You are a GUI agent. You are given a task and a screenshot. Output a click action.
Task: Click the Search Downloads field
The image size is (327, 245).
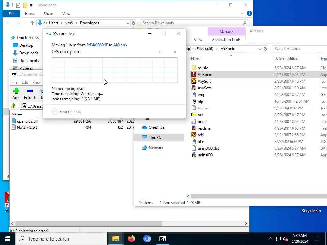coord(194,23)
